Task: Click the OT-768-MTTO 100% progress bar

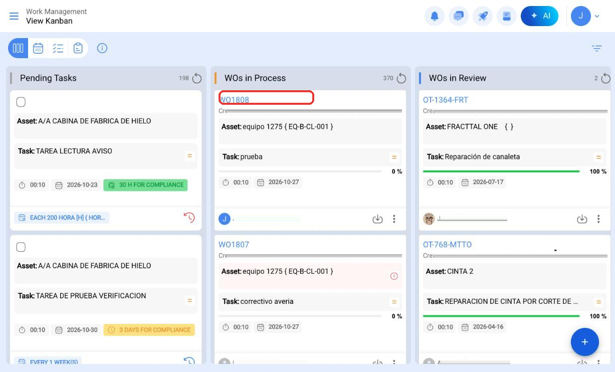Action: 501,316
